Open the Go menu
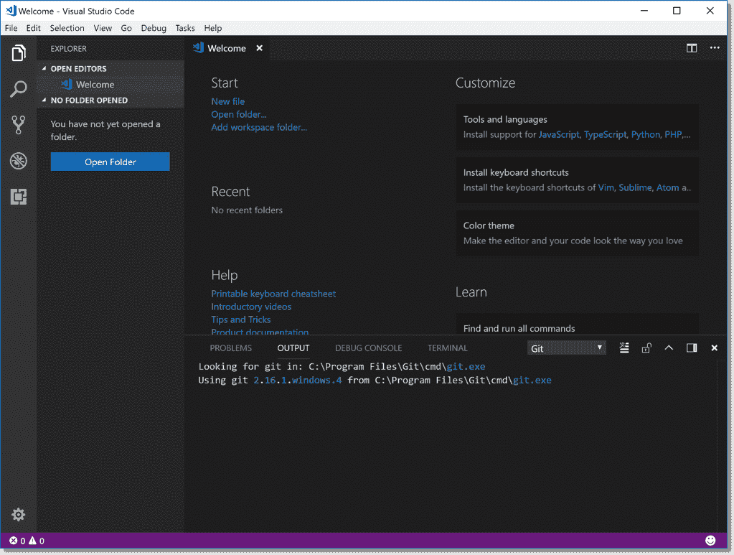 tap(126, 28)
